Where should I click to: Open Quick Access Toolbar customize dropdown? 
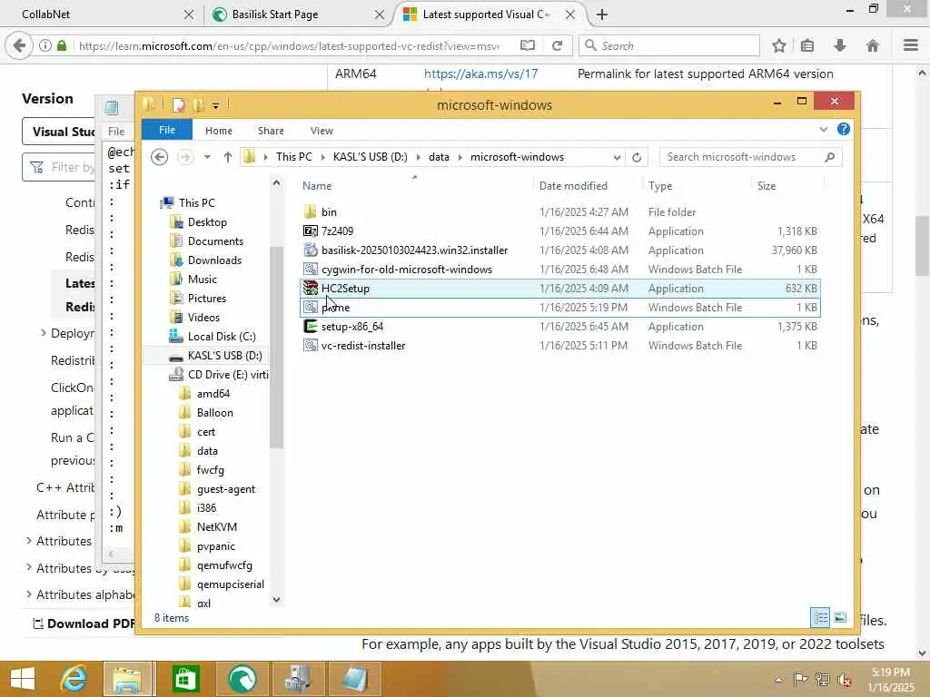click(x=215, y=105)
